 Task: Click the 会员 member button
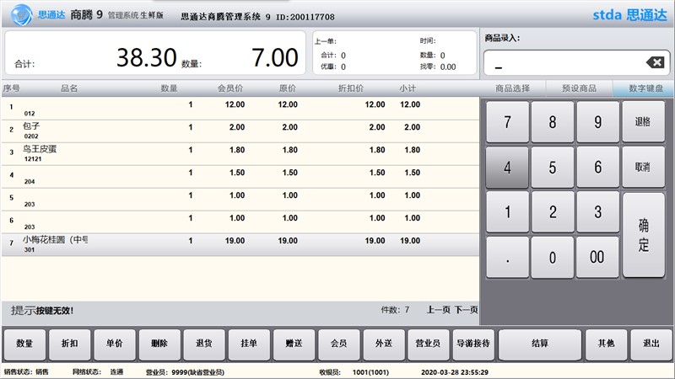click(339, 344)
